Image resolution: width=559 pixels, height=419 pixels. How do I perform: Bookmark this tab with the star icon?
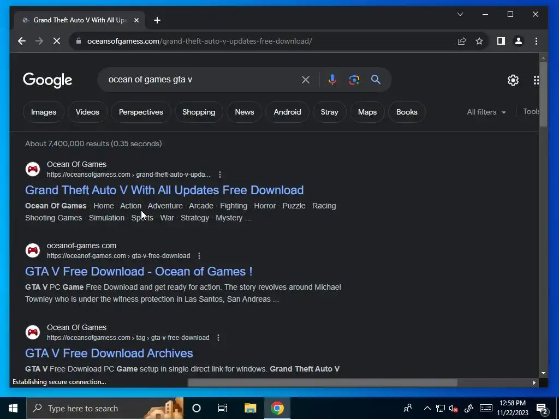[479, 41]
